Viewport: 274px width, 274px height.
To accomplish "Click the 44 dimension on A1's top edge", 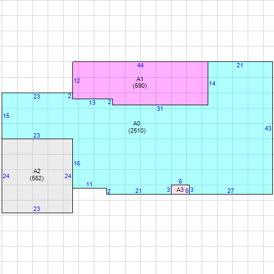I will click(140, 65).
